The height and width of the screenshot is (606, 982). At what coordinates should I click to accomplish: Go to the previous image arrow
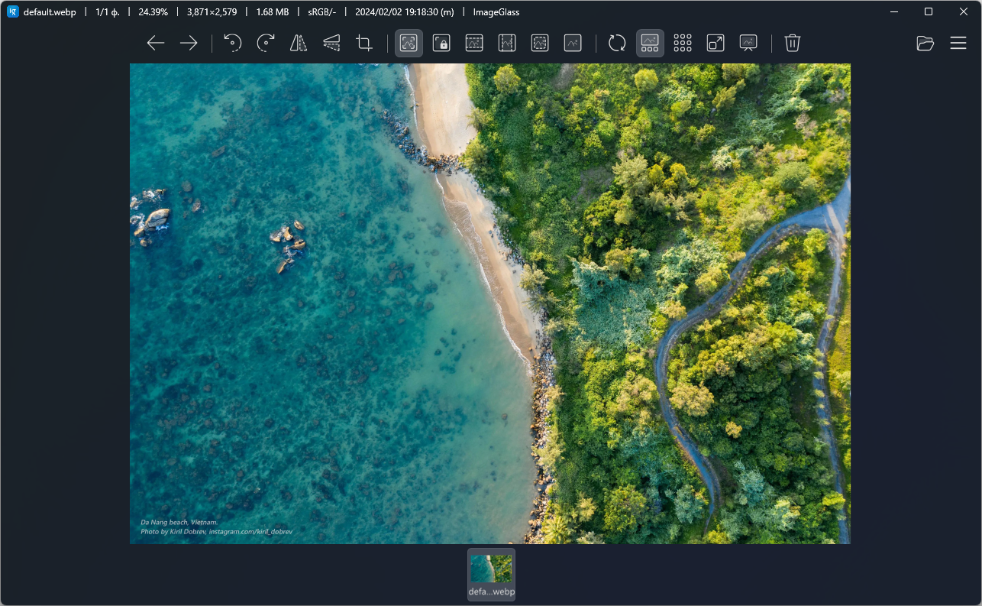coord(156,44)
